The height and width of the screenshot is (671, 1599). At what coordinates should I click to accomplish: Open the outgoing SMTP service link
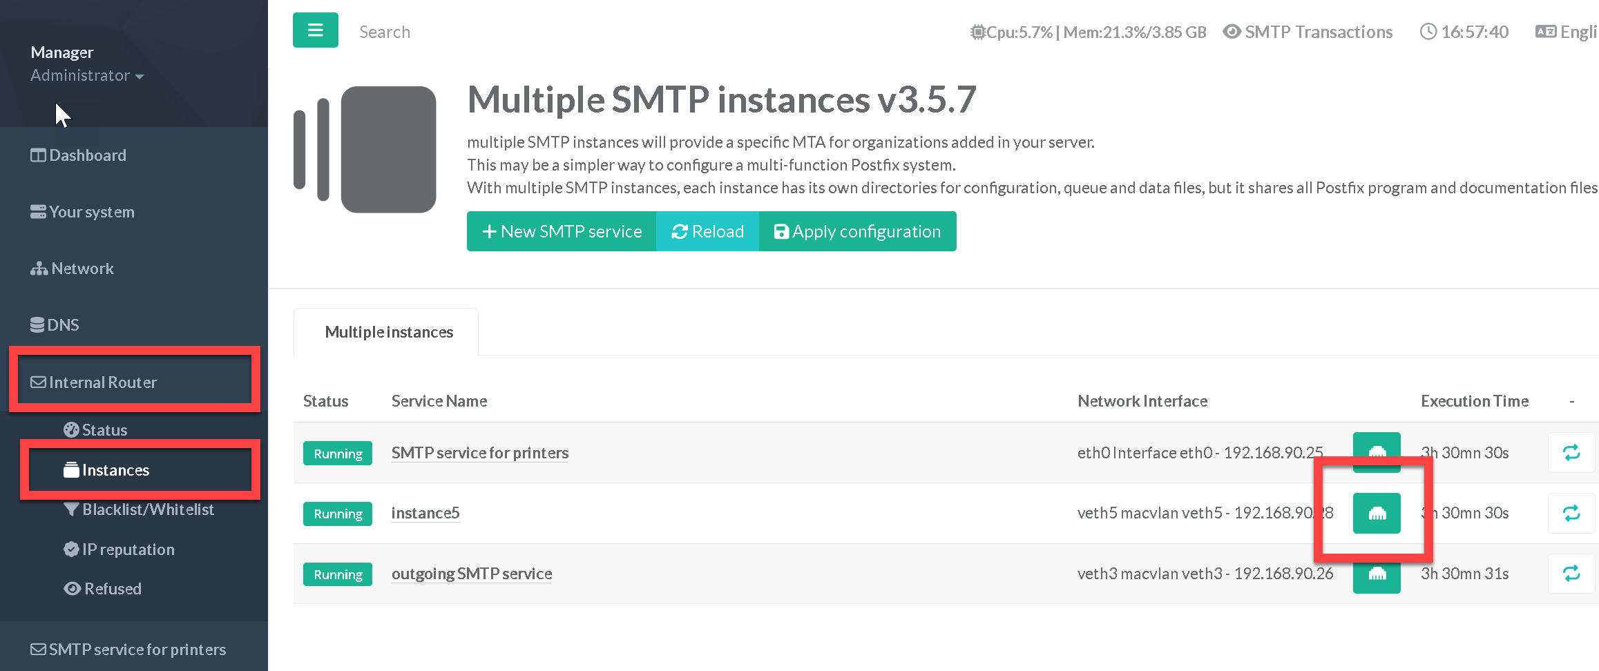471,574
